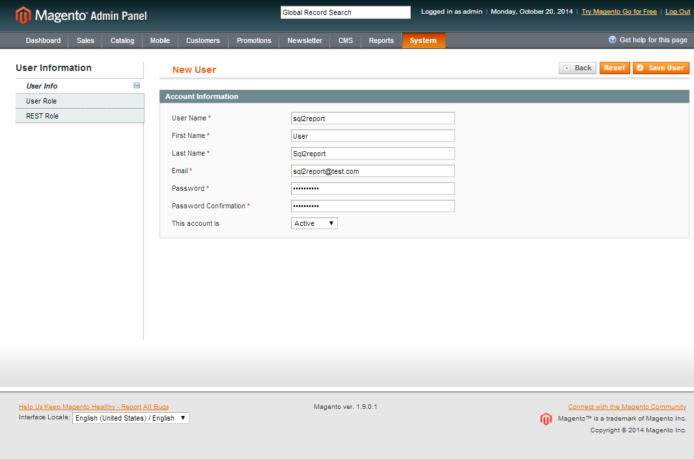Open the Customers menu
Screen dimensions: 694x459
[202, 40]
